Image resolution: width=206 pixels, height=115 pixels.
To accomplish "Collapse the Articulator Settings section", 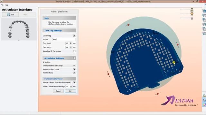I will tap(74, 58).
